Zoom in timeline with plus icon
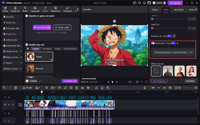This screenshot has height=125, width=200. coord(196,88)
